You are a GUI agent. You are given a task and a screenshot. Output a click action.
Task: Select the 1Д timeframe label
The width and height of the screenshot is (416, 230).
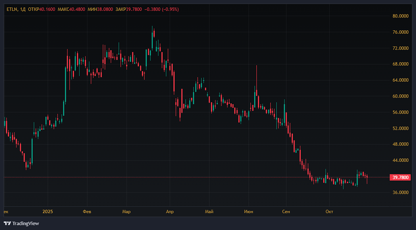pyautogui.click(x=23, y=9)
